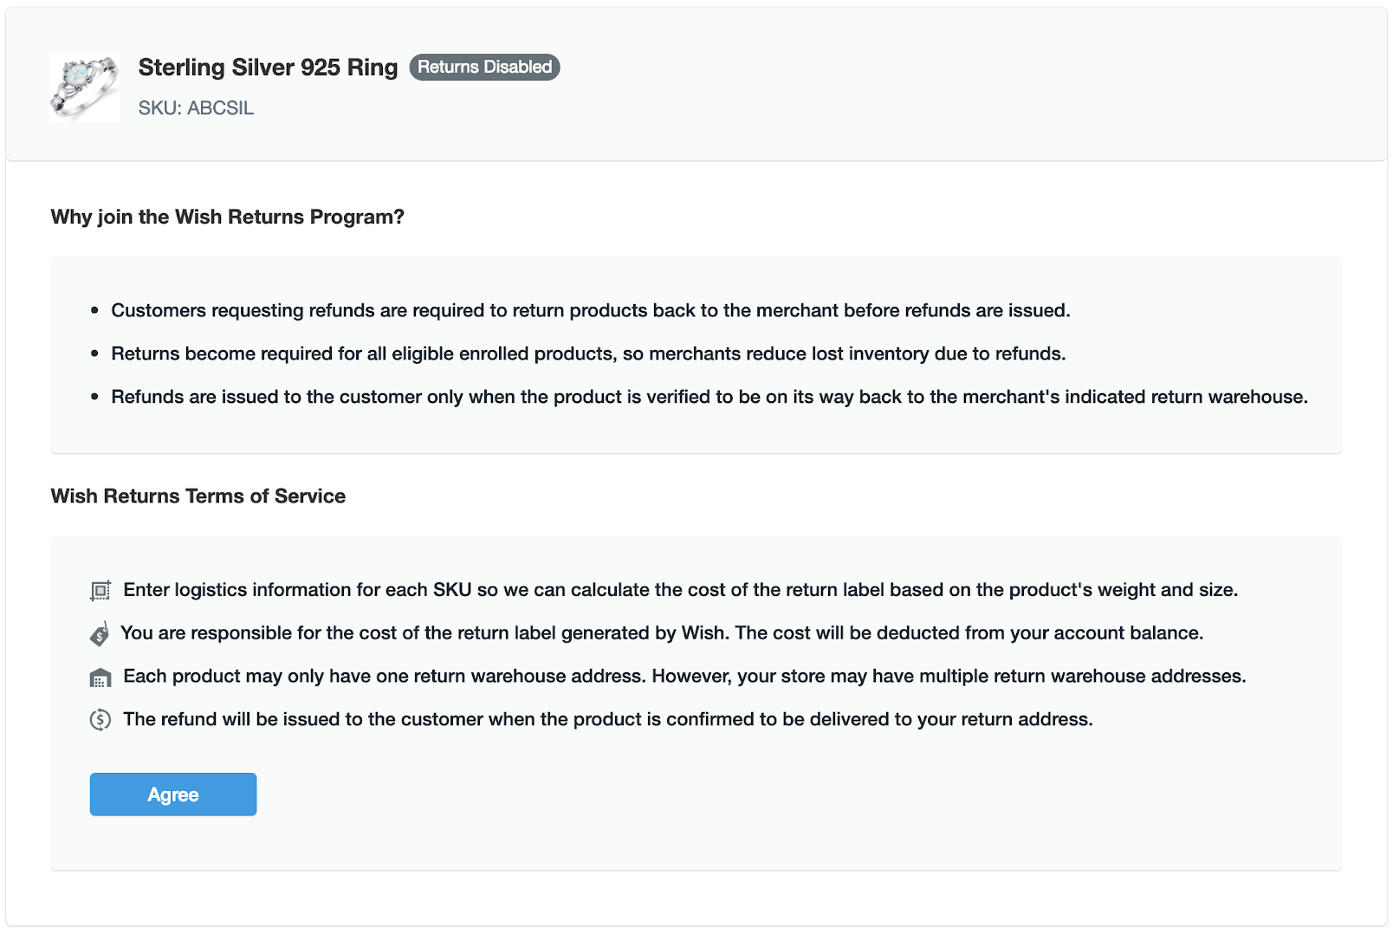Image resolution: width=1393 pixels, height=934 pixels.
Task: Click the refund issued when delivered text
Action: click(x=607, y=720)
